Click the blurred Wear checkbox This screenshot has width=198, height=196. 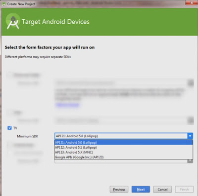tap(9, 113)
